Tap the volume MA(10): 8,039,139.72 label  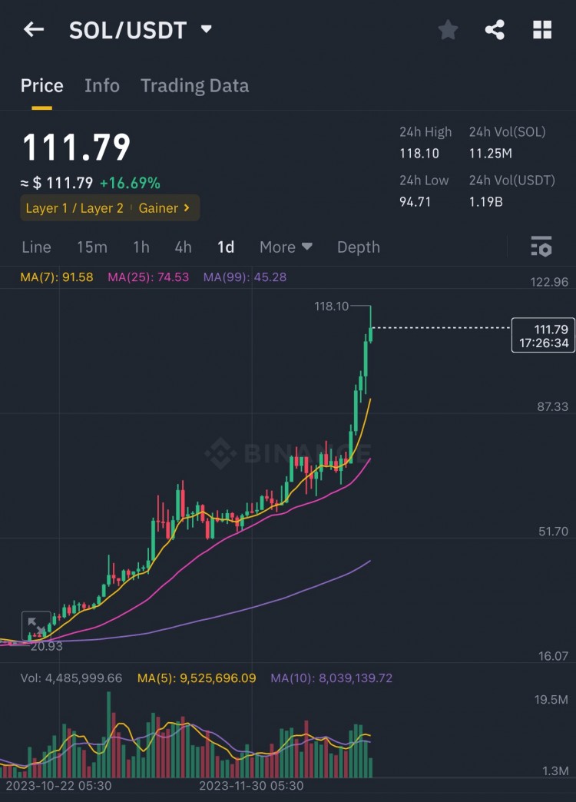[x=332, y=678]
